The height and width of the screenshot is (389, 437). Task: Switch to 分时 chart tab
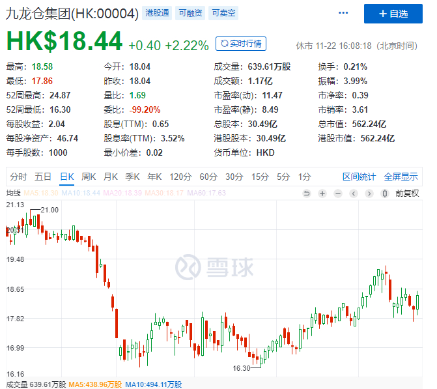pos(18,177)
